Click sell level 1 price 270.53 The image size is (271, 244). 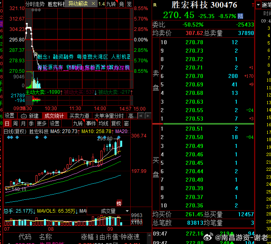(x=194, y=119)
